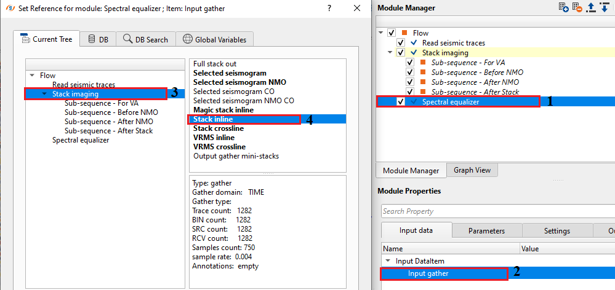Disable the Sub-sequence - Before NMO checkbox

[411, 72]
